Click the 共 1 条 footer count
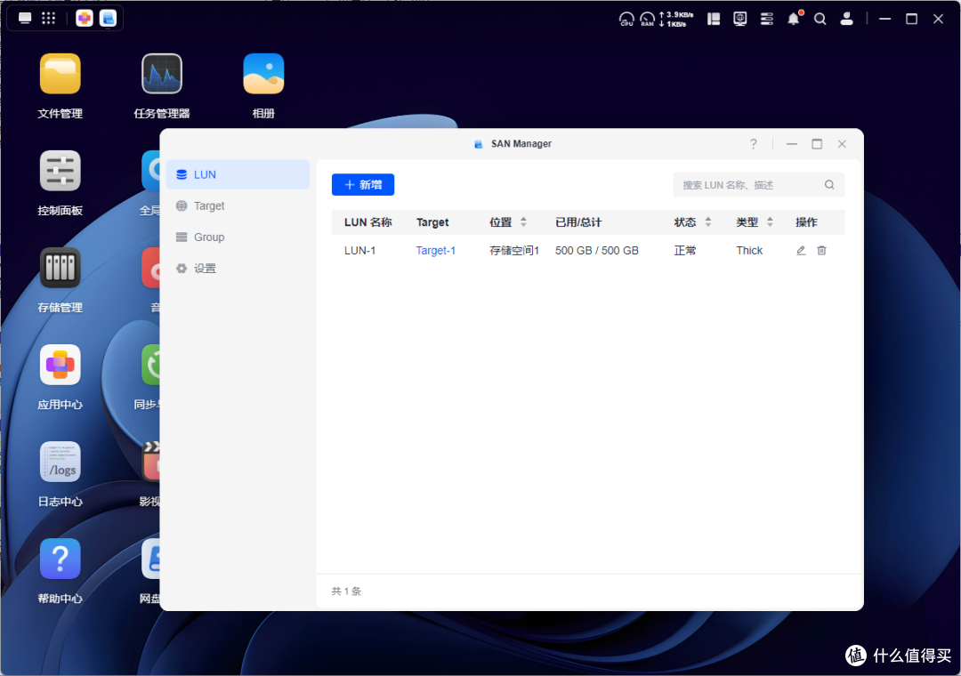The image size is (961, 676). (x=346, y=591)
